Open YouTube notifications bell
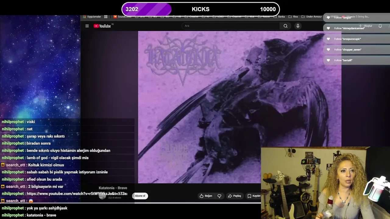The height and width of the screenshot is (219, 390). point(380,26)
